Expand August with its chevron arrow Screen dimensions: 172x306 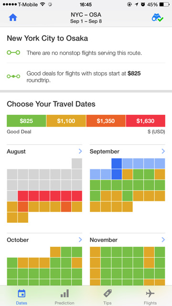[80, 151]
